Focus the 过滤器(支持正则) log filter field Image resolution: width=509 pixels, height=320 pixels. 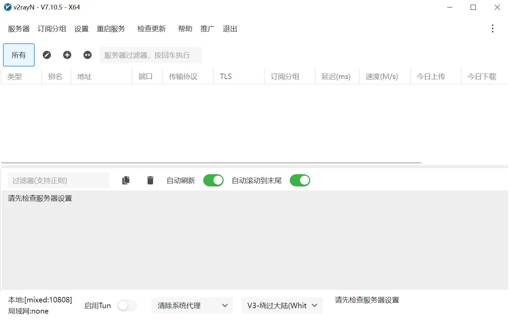(59, 180)
